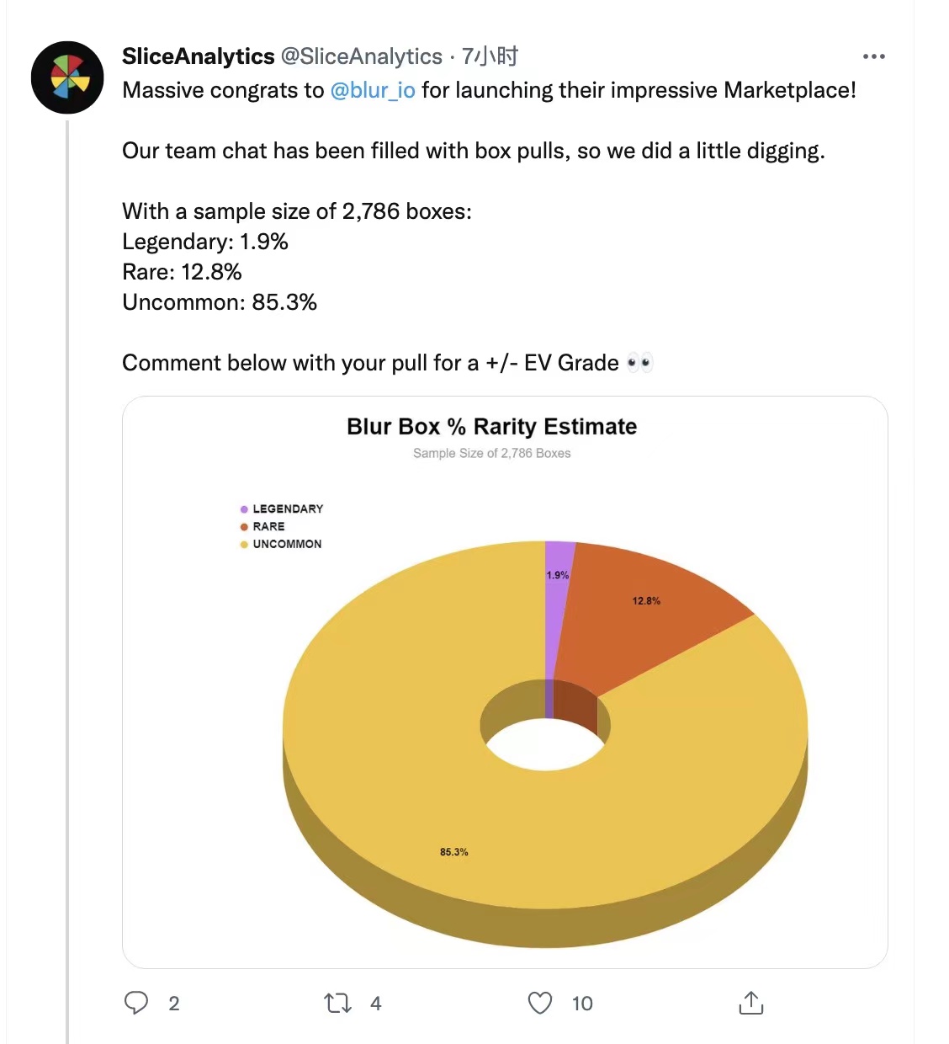Click the purple Legendary legend dot
This screenshot has width=949, height=1044.
click(x=244, y=509)
